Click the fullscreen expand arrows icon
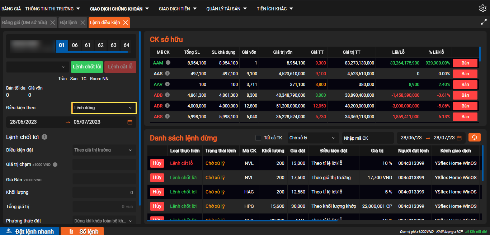This screenshot has width=490, height=235. 484,22
